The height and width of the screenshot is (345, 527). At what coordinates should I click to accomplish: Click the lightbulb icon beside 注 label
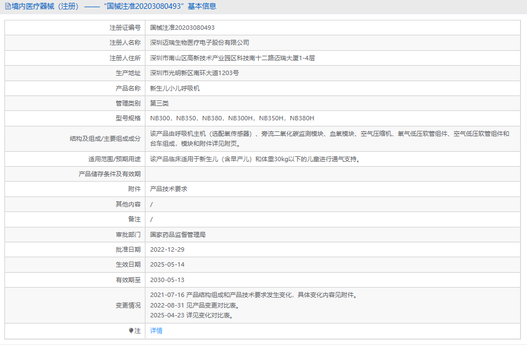[x=131, y=331]
